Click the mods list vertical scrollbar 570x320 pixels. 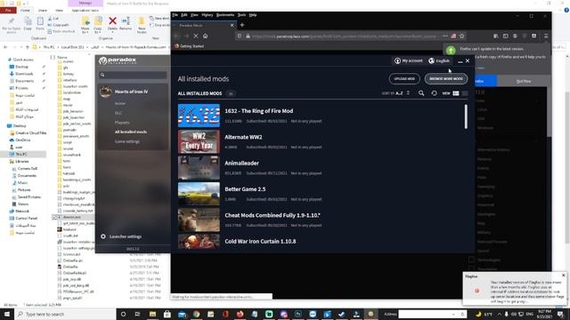[466, 116]
